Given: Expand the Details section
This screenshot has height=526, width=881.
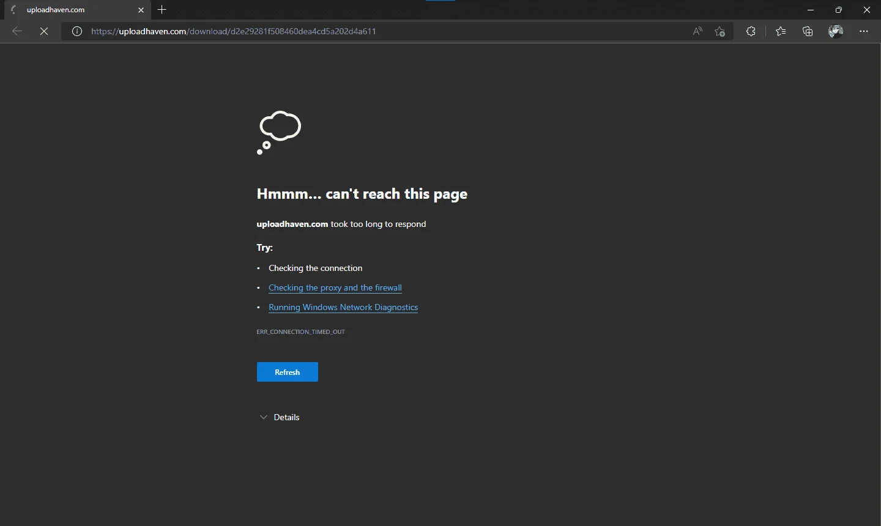Looking at the screenshot, I should [280, 417].
